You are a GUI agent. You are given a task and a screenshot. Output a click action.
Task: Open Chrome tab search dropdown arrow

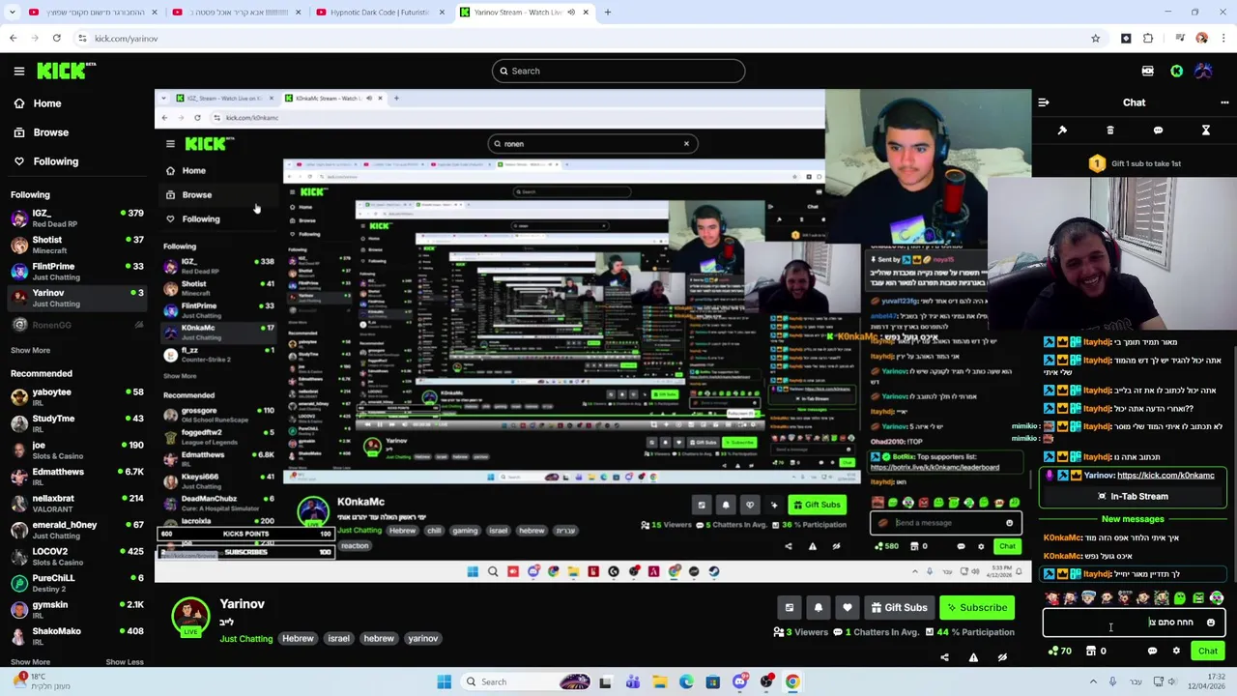pyautogui.click(x=13, y=13)
